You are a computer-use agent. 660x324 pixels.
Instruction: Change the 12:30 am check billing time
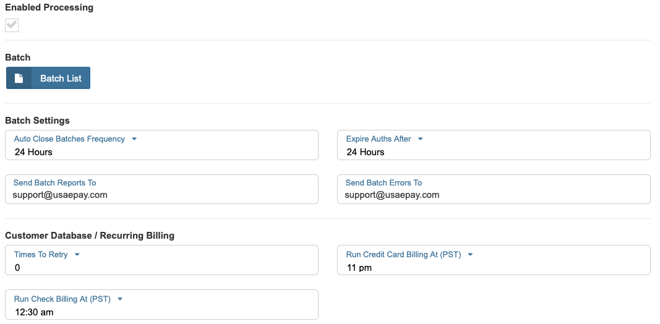click(x=161, y=312)
